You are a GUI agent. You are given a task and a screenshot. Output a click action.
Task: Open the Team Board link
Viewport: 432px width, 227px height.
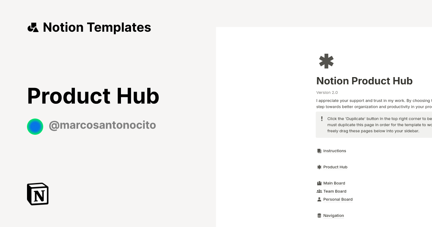[x=334, y=191]
